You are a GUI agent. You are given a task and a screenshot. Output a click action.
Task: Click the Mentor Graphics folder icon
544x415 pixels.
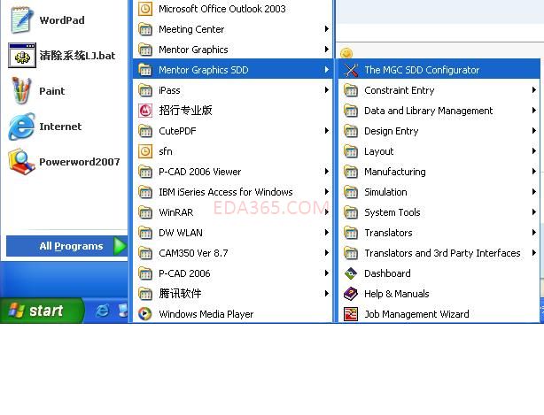pos(145,50)
